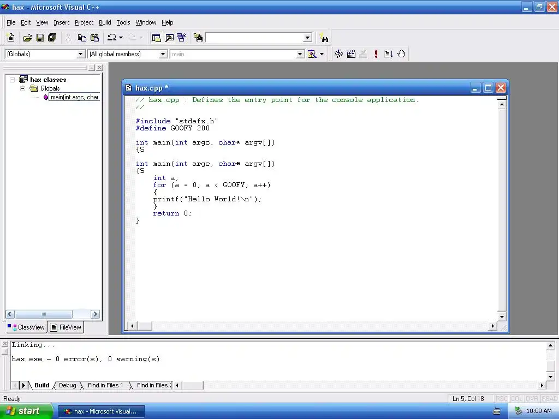The width and height of the screenshot is (559, 419).
Task: Maximize the hax.cpp editor window
Action: click(488, 88)
